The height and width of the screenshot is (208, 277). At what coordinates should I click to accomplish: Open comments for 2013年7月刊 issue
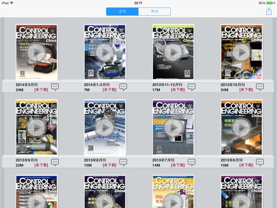(x=192, y=162)
